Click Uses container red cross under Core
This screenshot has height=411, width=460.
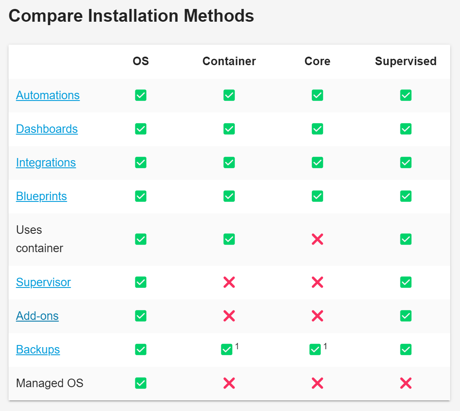coord(317,239)
